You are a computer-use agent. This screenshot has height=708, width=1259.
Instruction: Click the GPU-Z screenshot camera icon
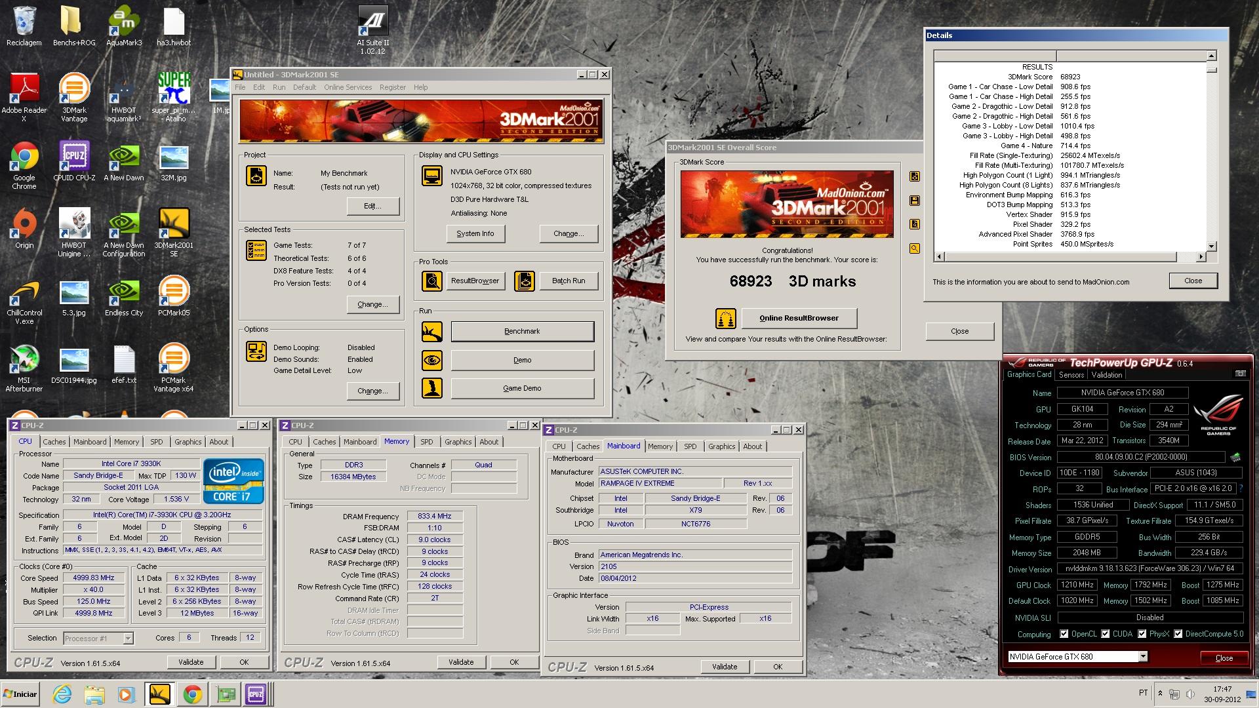click(1241, 374)
